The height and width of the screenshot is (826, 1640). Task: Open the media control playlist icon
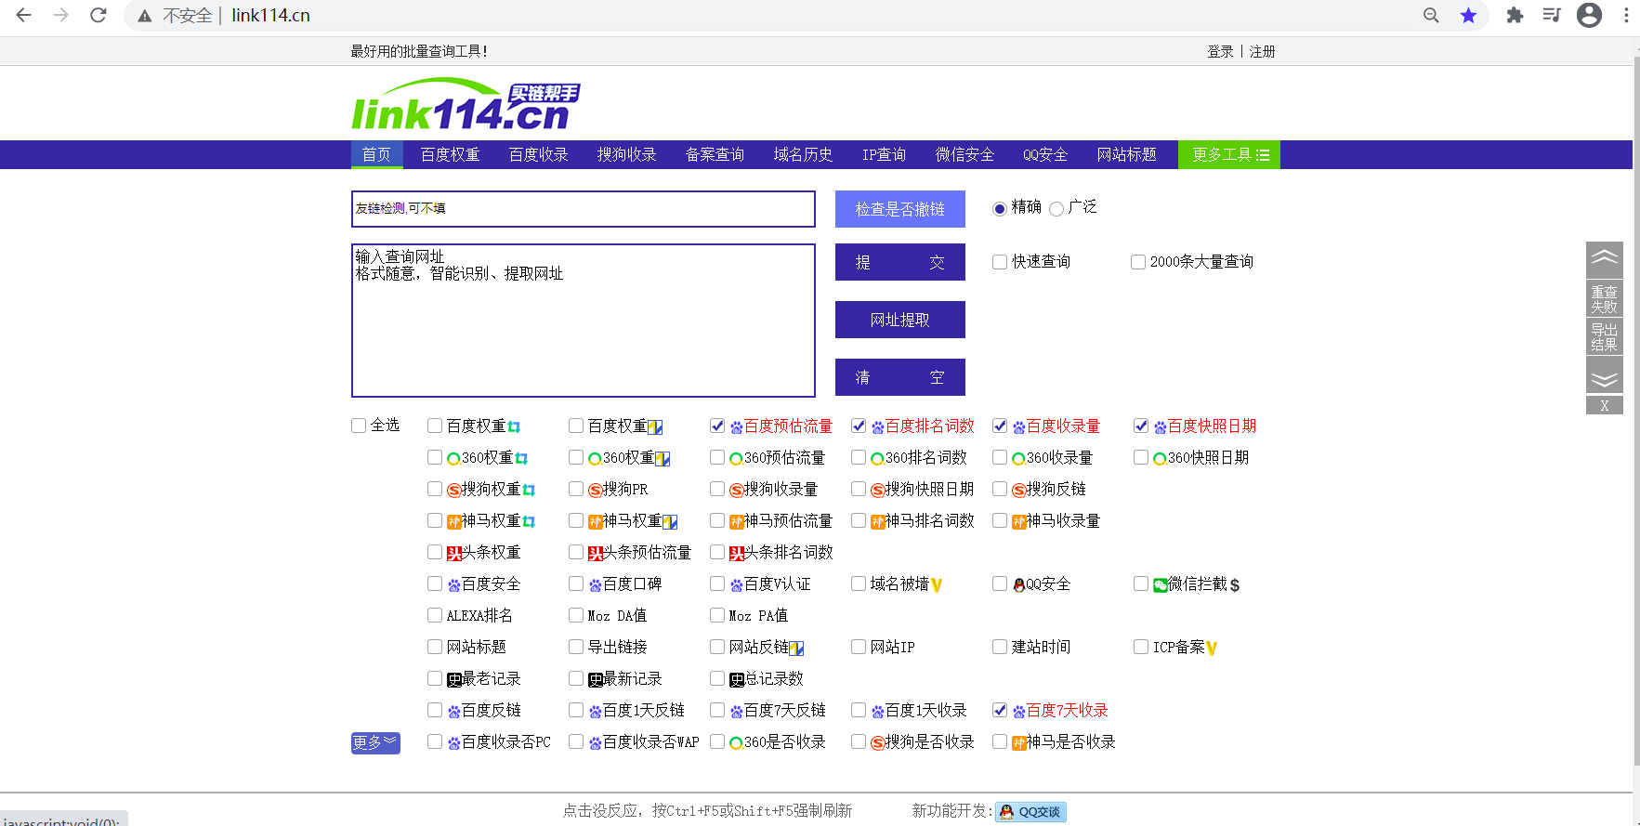point(1552,15)
